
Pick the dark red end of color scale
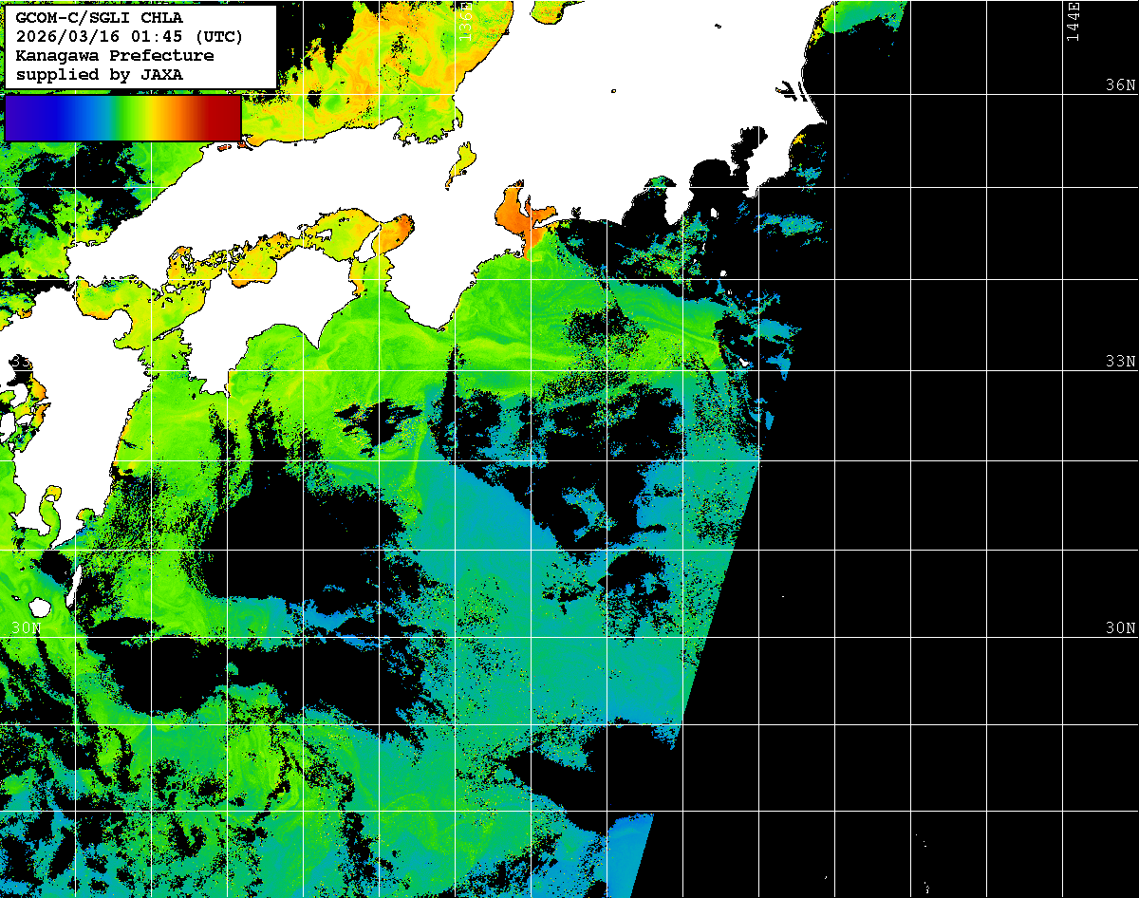pos(226,117)
